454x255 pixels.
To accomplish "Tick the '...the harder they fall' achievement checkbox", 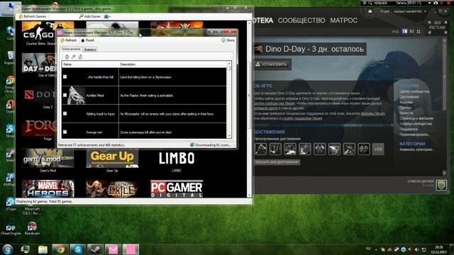I will point(65,76).
